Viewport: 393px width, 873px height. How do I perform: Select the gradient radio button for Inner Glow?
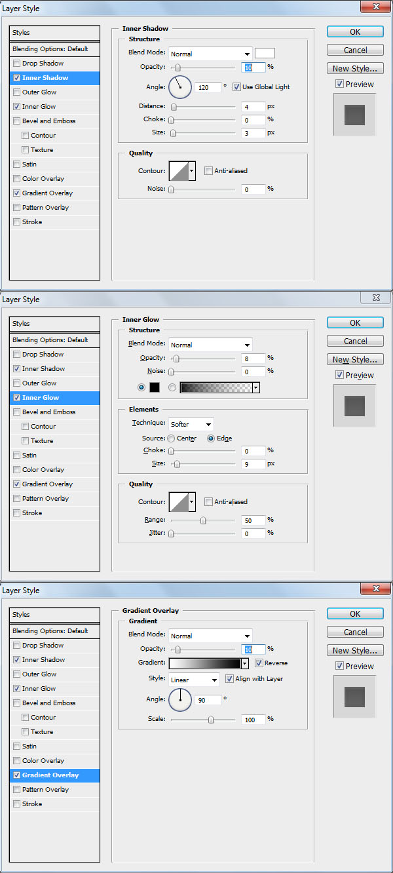click(173, 387)
